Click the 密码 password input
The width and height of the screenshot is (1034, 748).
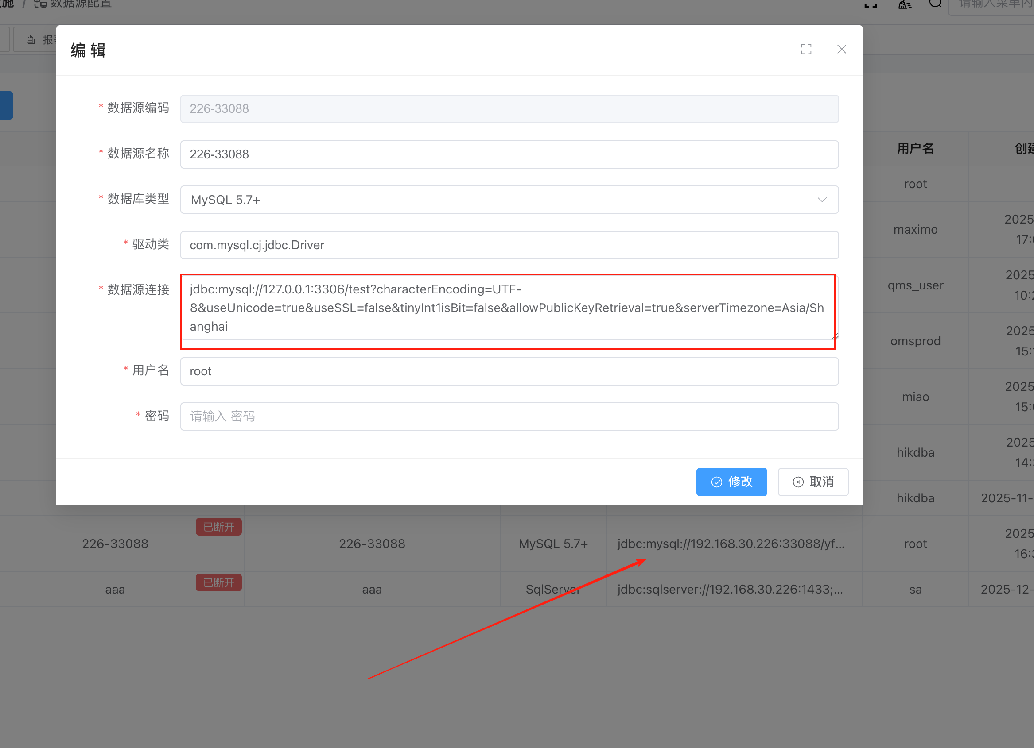pyautogui.click(x=509, y=416)
